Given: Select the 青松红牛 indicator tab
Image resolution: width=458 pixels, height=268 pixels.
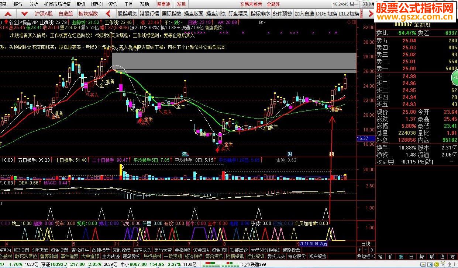Looking at the screenshot, I should [x=80, y=250].
